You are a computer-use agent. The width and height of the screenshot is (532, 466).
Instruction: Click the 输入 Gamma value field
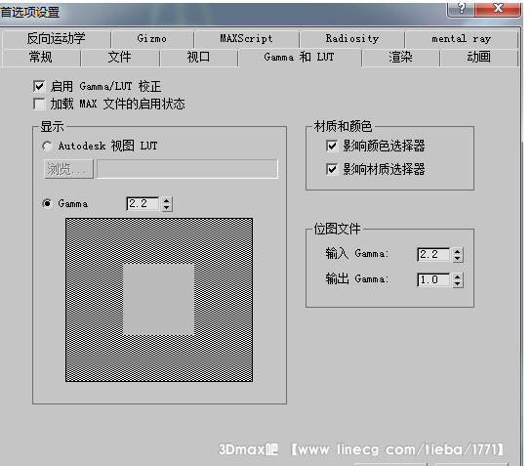tap(433, 254)
